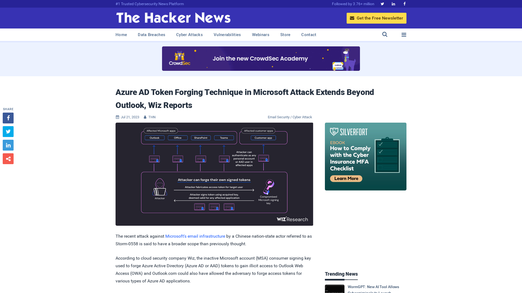Open the Webinars navigation item
The image size is (522, 293).
(261, 34)
